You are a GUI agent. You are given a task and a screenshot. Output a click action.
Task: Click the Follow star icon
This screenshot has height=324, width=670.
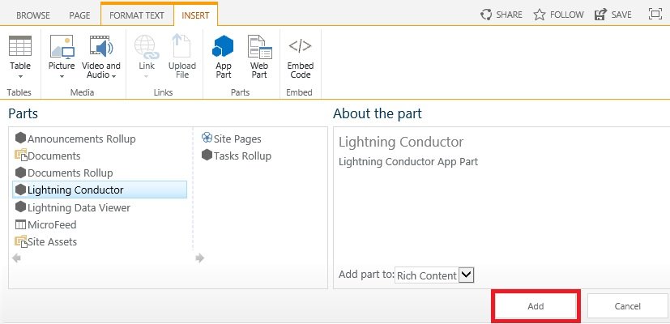tap(540, 15)
